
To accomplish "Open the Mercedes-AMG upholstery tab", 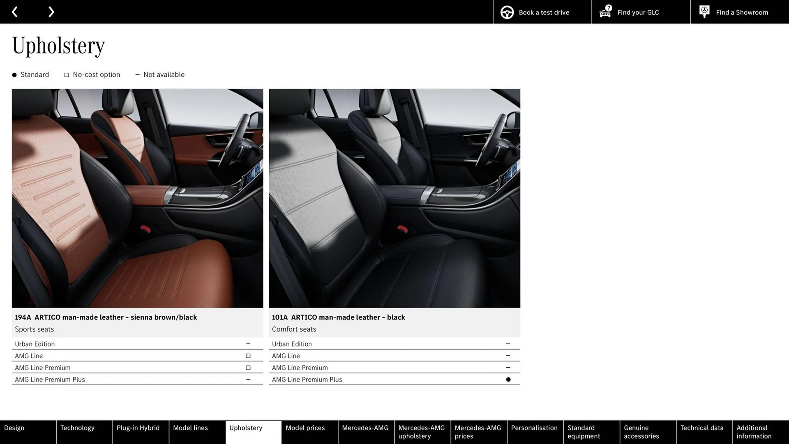I will 421,432.
